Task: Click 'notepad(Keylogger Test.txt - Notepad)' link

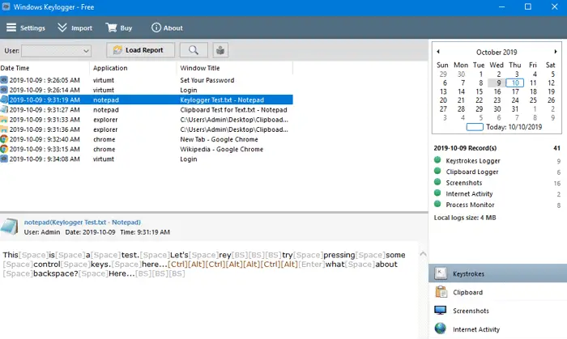Action: [83, 222]
